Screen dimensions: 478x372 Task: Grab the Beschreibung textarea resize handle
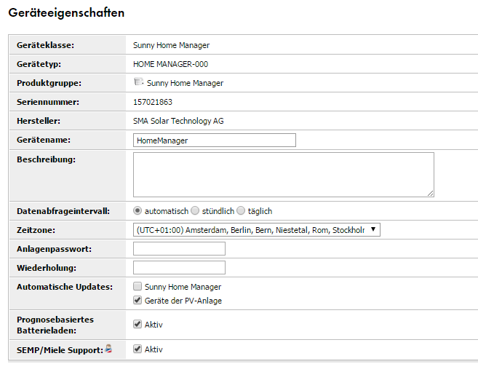point(431,194)
